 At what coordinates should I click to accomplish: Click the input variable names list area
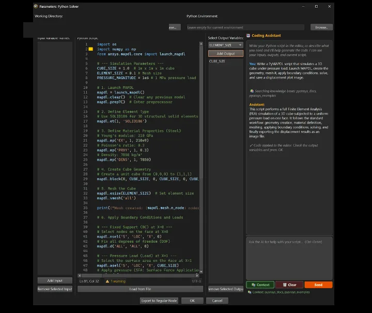(x=55, y=159)
